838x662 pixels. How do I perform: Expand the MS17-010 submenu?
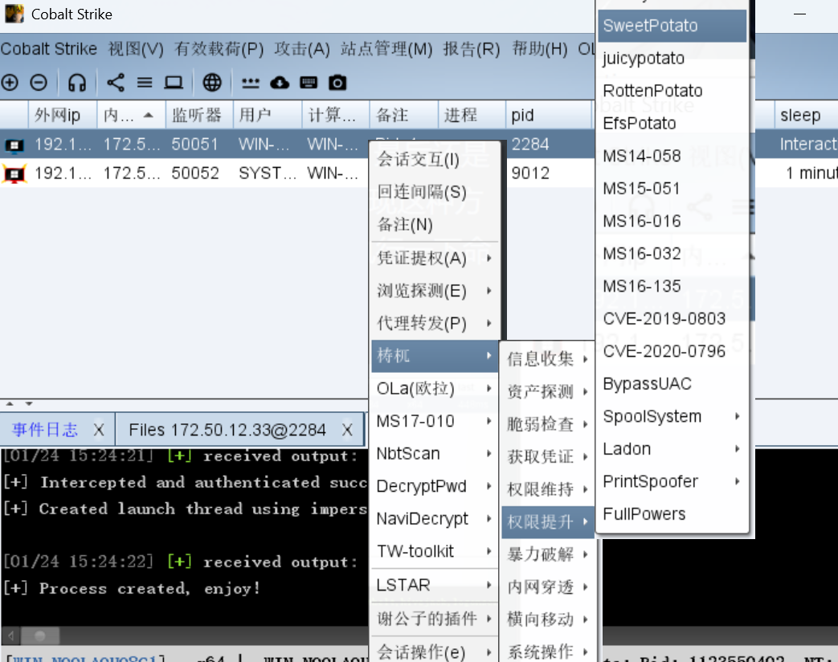pos(435,421)
